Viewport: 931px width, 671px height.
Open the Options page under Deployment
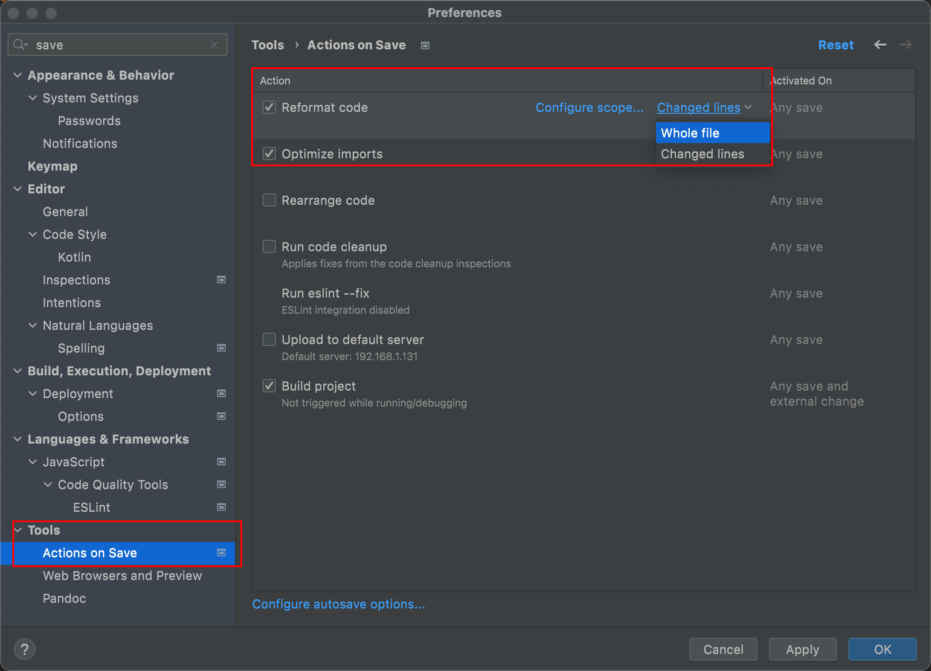[x=81, y=417]
